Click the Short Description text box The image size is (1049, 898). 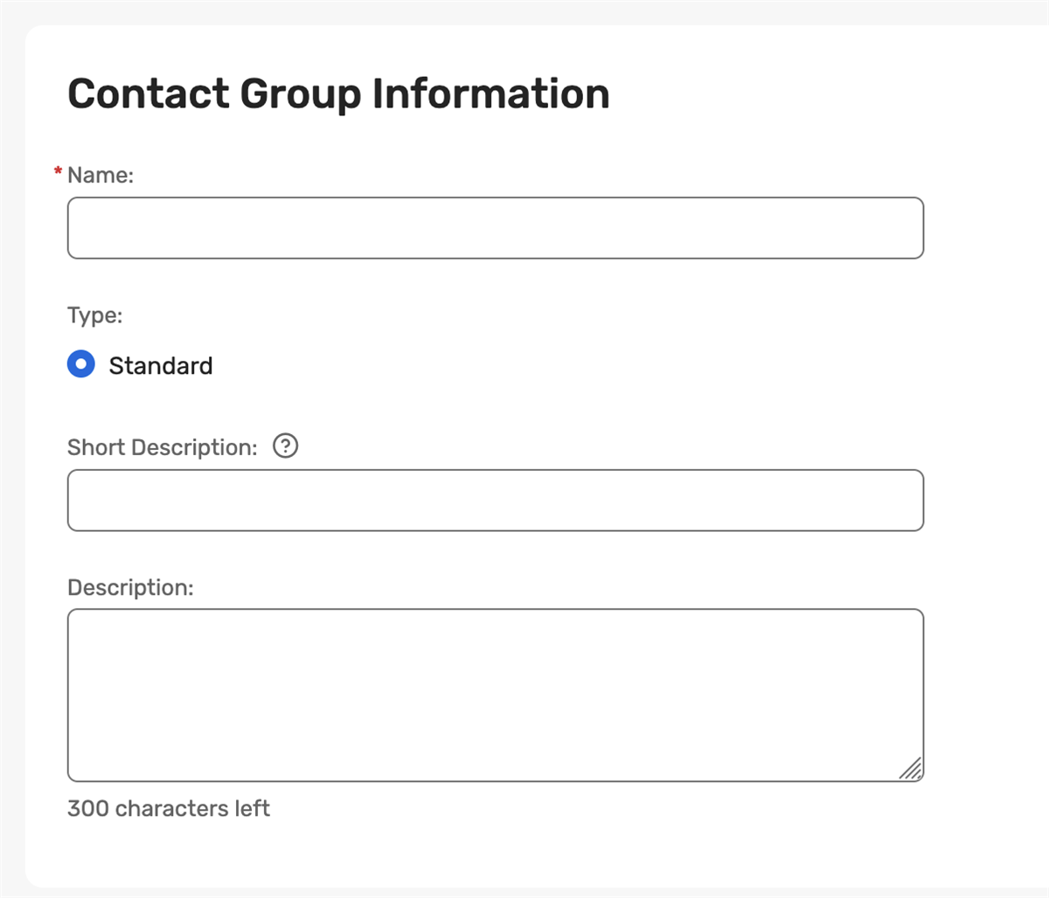click(x=495, y=500)
